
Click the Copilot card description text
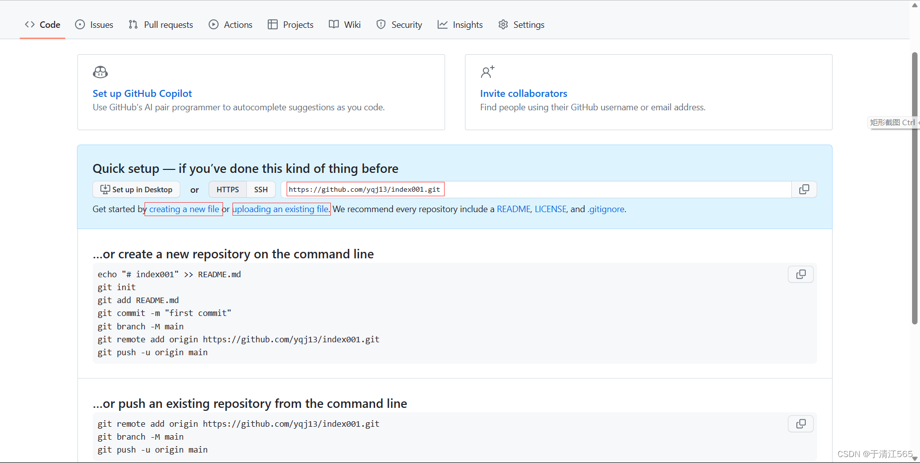239,107
